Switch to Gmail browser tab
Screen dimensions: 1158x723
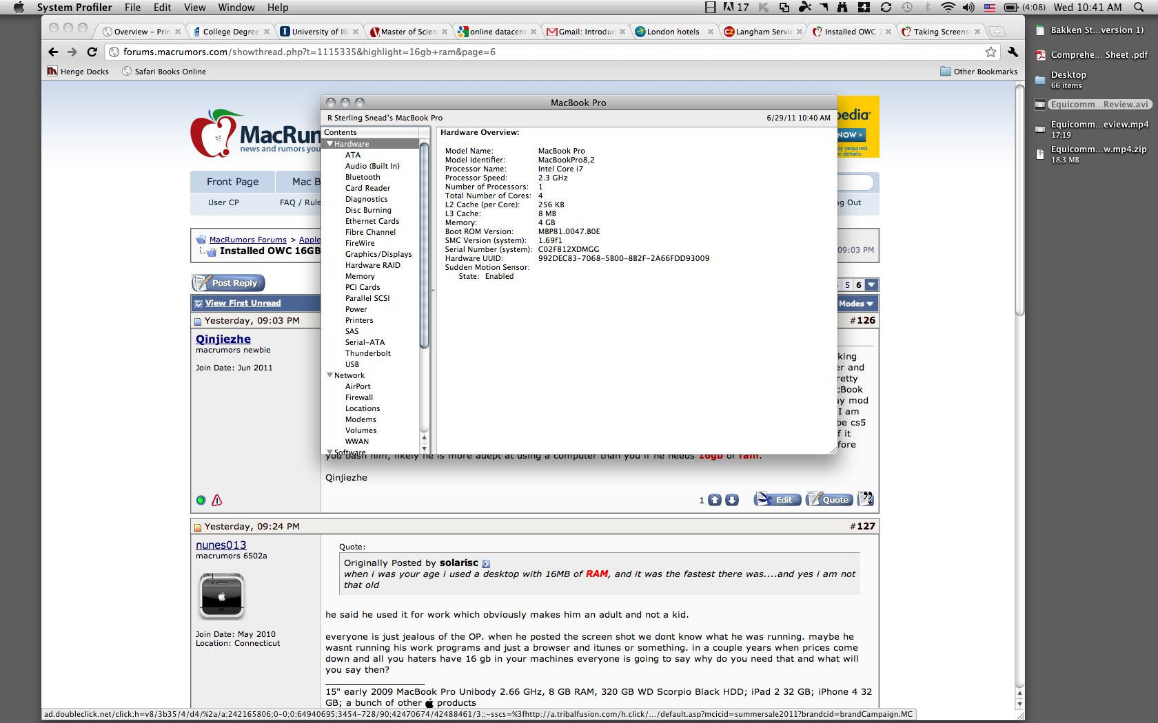586,32
